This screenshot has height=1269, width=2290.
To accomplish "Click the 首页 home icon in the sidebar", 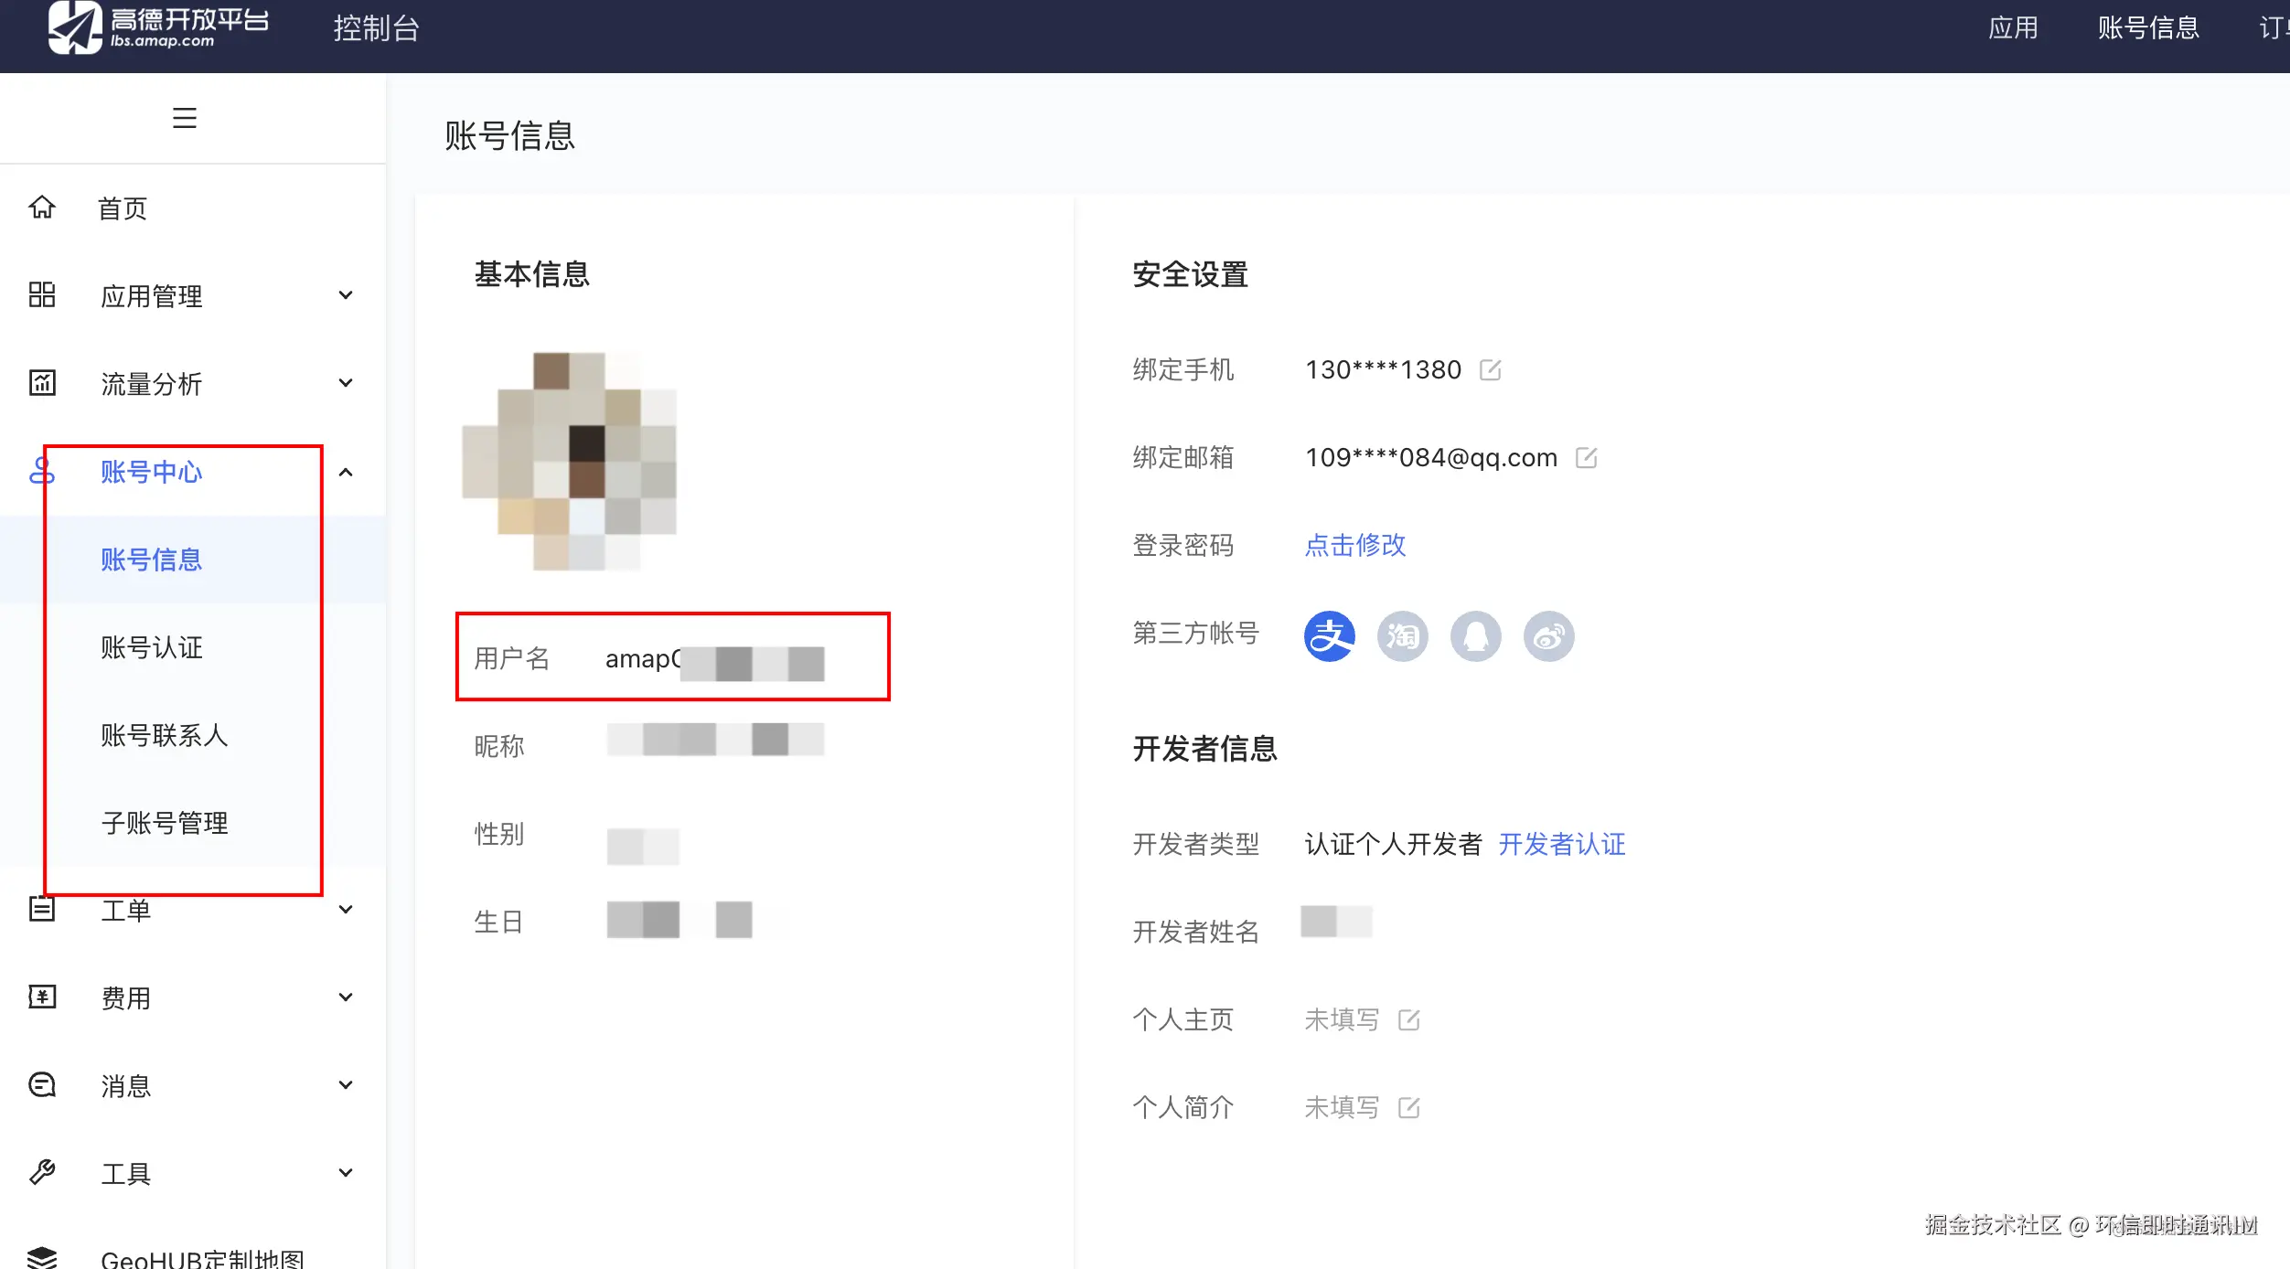I will coord(41,208).
